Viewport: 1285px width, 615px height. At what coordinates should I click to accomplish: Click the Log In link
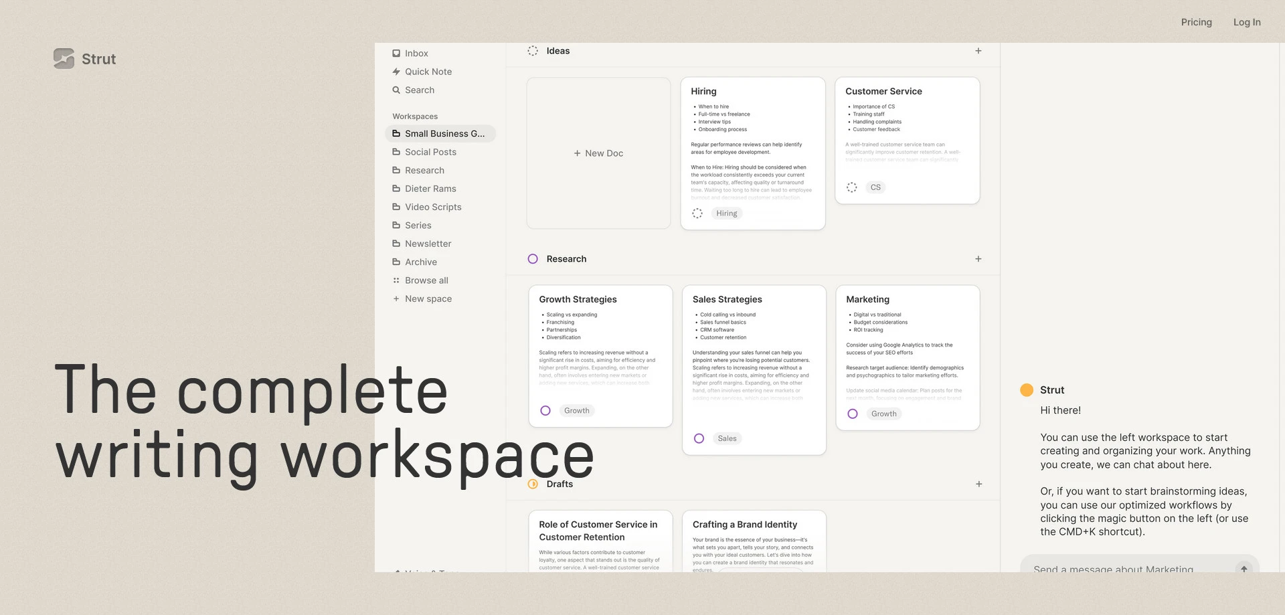[1247, 22]
